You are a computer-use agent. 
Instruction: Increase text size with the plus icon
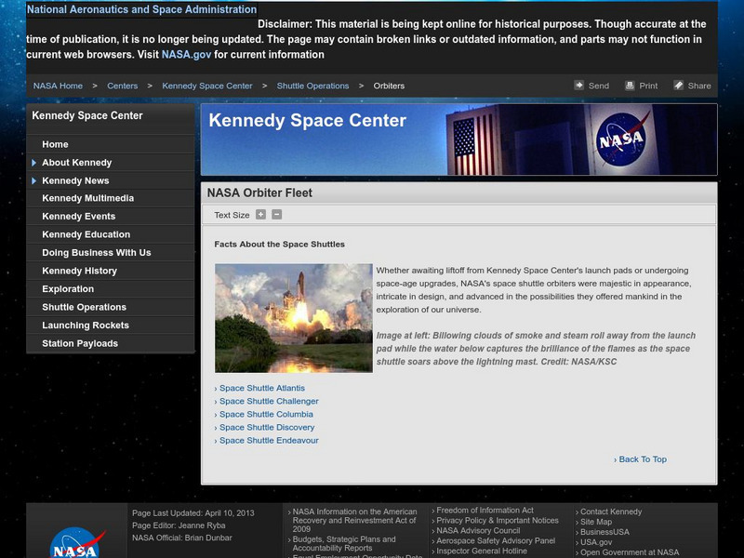261,214
